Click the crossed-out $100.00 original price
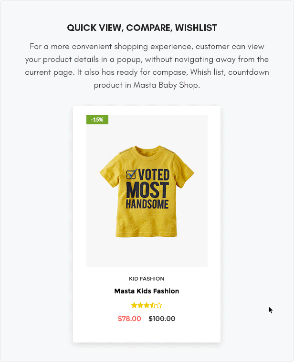Viewport: 294px width, 362px height. point(162,319)
